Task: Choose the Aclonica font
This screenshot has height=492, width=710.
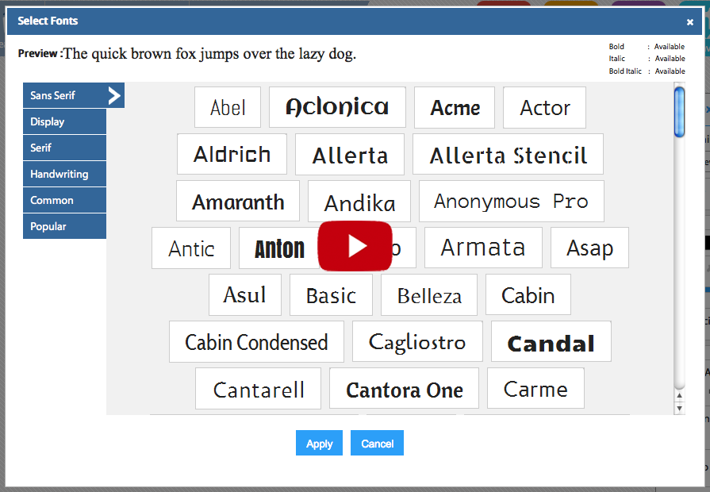Action: tap(337, 107)
